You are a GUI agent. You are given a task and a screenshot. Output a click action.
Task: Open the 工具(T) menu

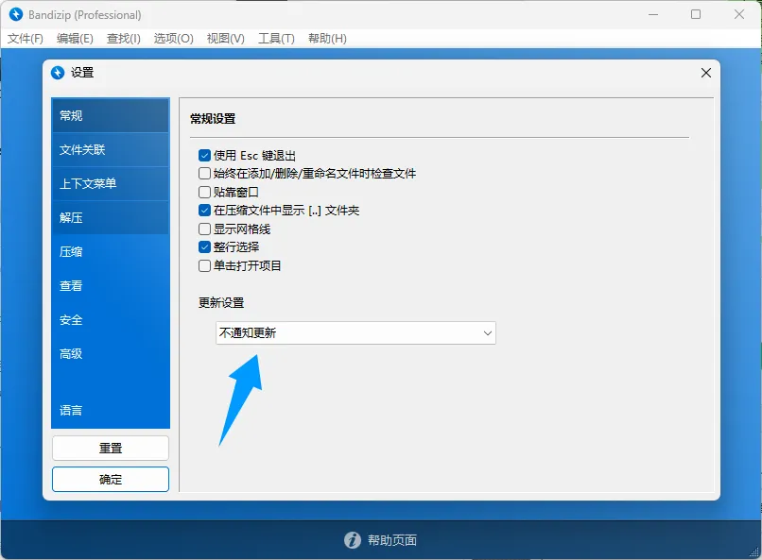[x=276, y=39]
